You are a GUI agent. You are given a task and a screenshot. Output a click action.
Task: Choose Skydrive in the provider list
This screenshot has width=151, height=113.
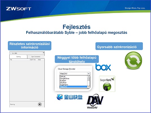[73, 83]
